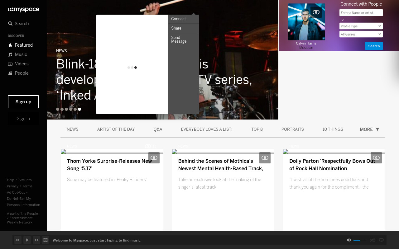Click connect icon in player bar

(46, 240)
